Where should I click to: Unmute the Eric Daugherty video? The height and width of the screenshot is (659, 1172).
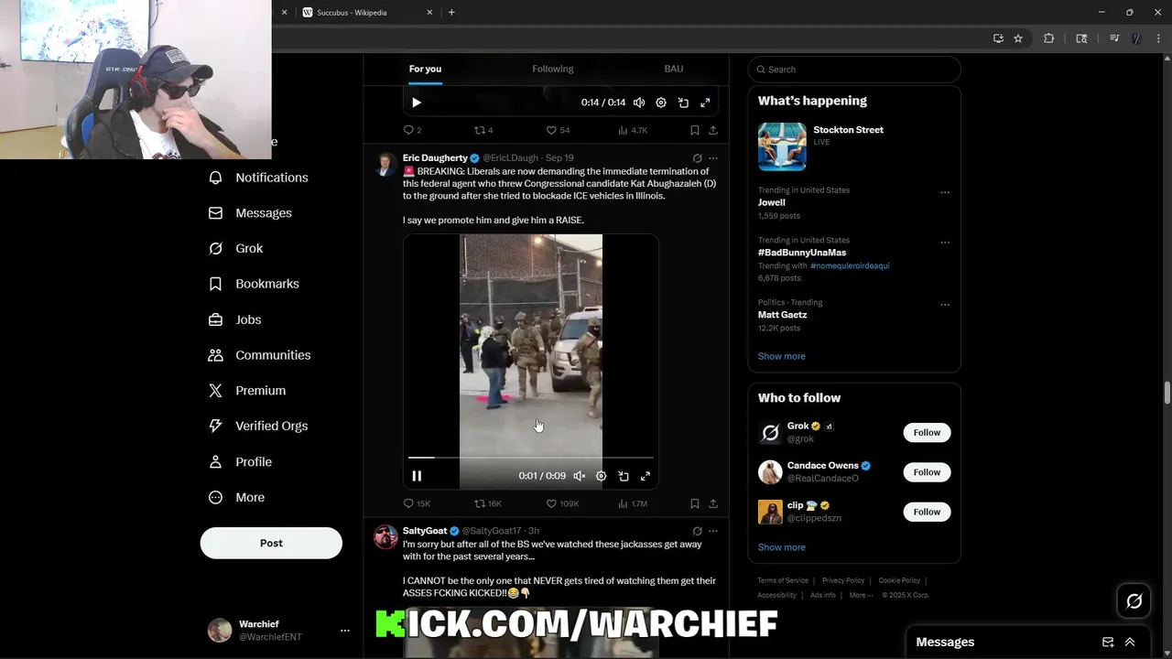(580, 476)
